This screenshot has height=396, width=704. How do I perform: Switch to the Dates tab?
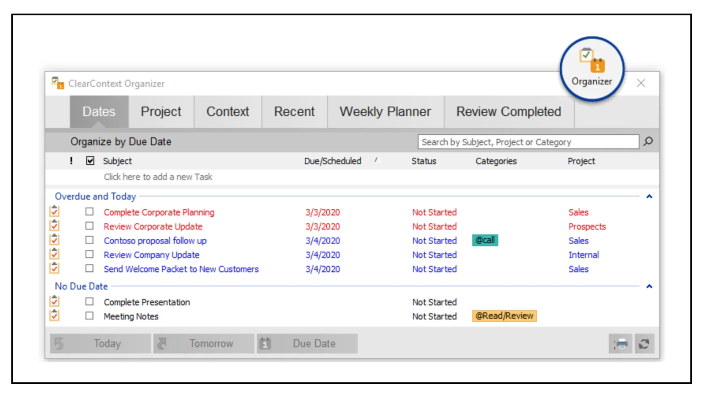click(x=99, y=111)
